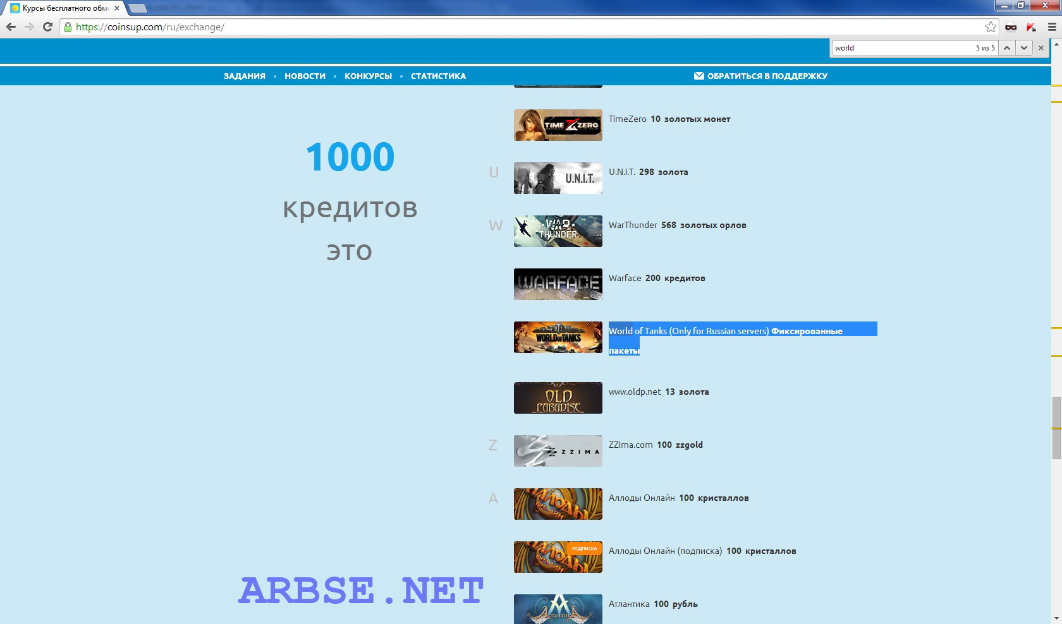Select the Курсы бесплатного обмена tab
1062x624 pixels.
65,8
